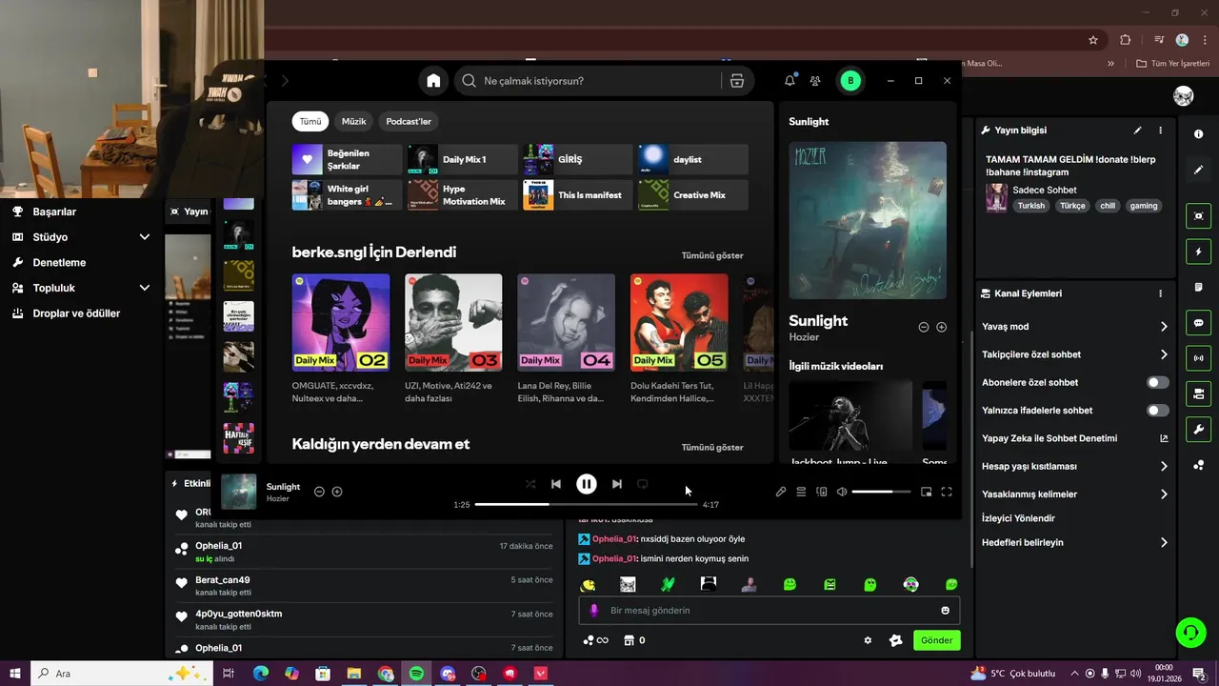Open the GİRİŞ playlist tile

578,159
